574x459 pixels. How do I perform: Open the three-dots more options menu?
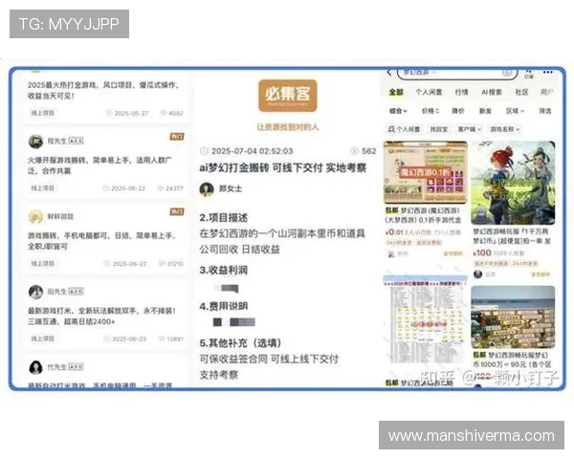pos(547,73)
